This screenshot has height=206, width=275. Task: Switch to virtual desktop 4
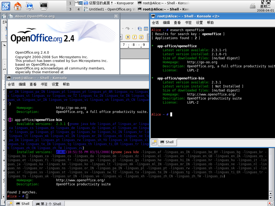pos(79,9)
